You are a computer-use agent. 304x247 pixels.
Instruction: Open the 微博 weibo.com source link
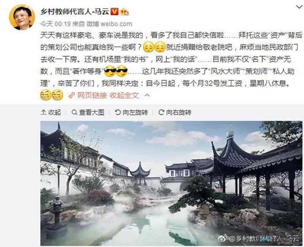tap(109, 24)
